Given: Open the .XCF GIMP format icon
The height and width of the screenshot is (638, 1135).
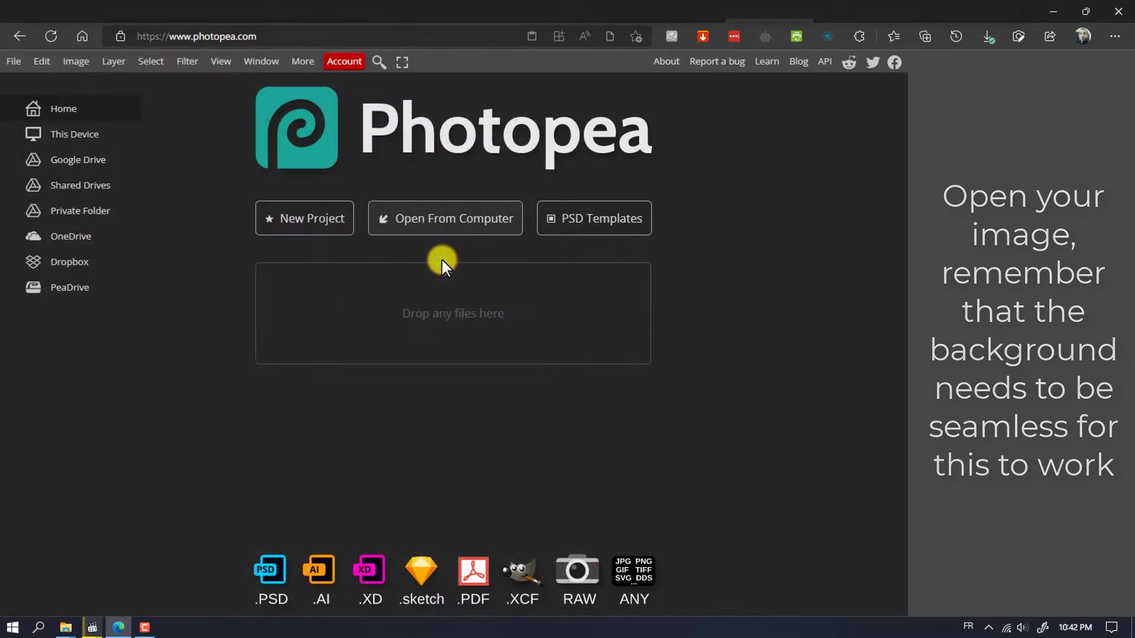Looking at the screenshot, I should (x=521, y=571).
